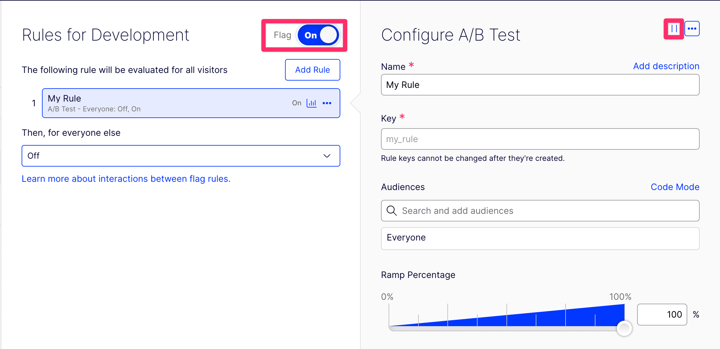Open flag rules interactions help link
The image size is (720, 349).
pyautogui.click(x=126, y=179)
